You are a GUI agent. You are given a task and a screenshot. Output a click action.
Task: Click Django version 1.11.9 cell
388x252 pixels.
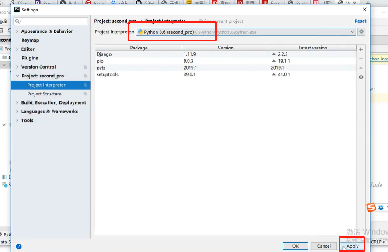(189, 54)
